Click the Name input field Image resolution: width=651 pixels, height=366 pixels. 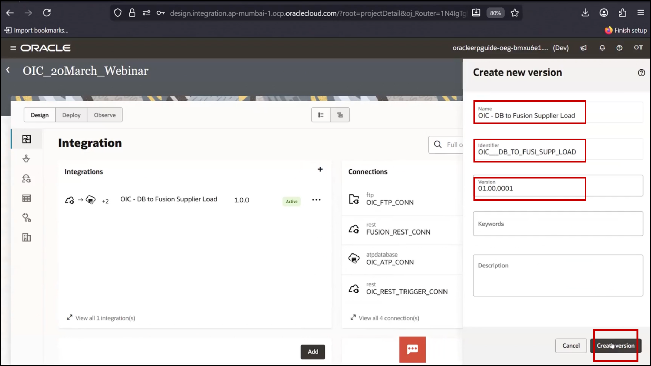pos(558,112)
